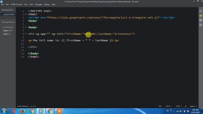Open Working Files settings gear
This screenshot has height=114, width=203.
(x=14, y=10)
